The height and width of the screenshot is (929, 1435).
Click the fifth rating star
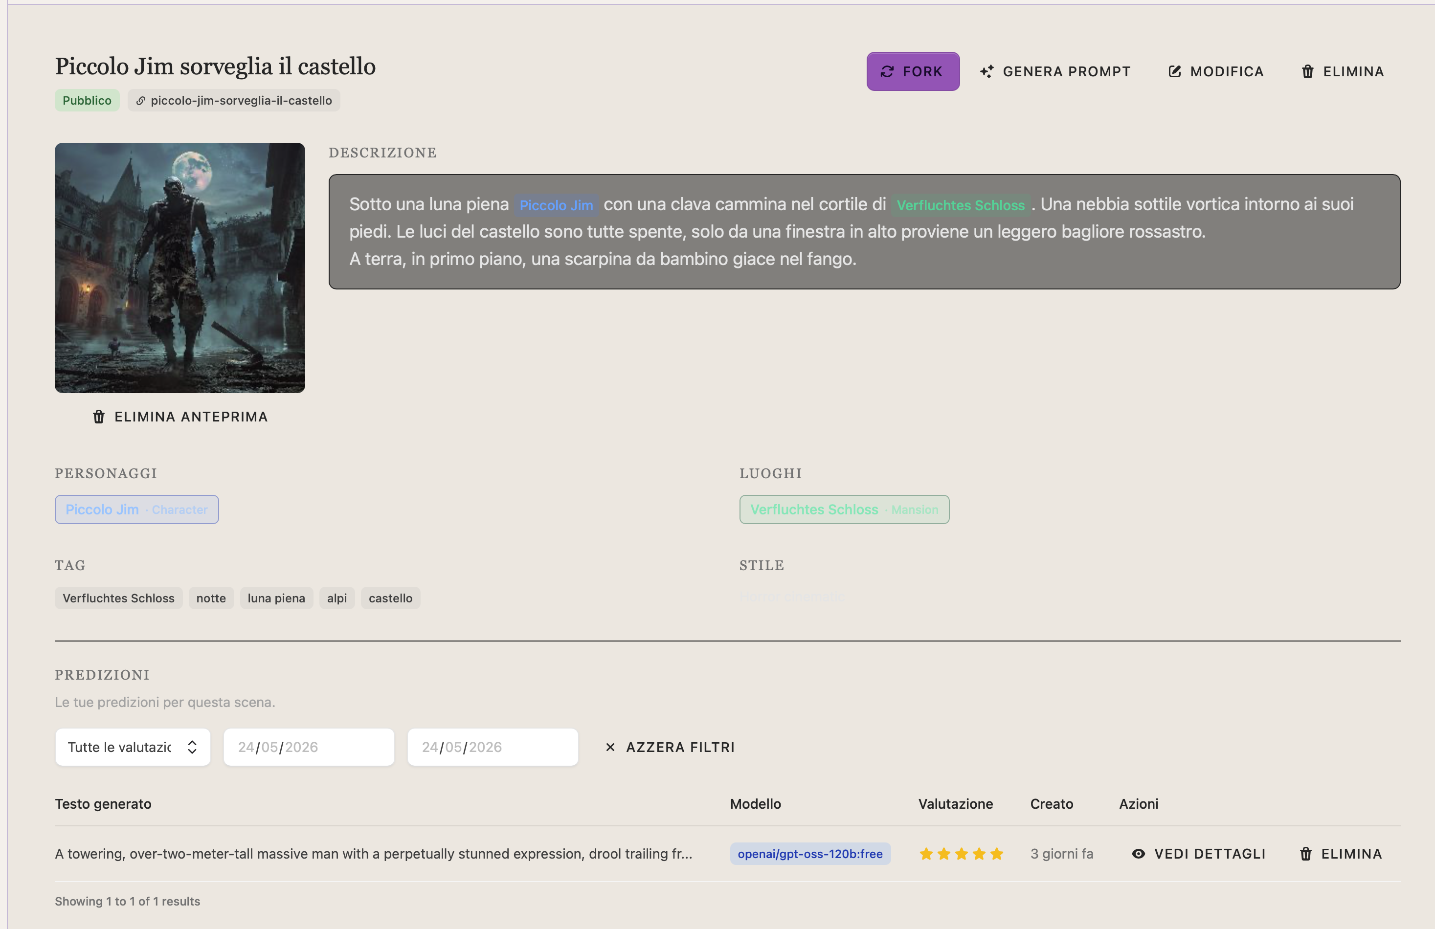point(996,854)
